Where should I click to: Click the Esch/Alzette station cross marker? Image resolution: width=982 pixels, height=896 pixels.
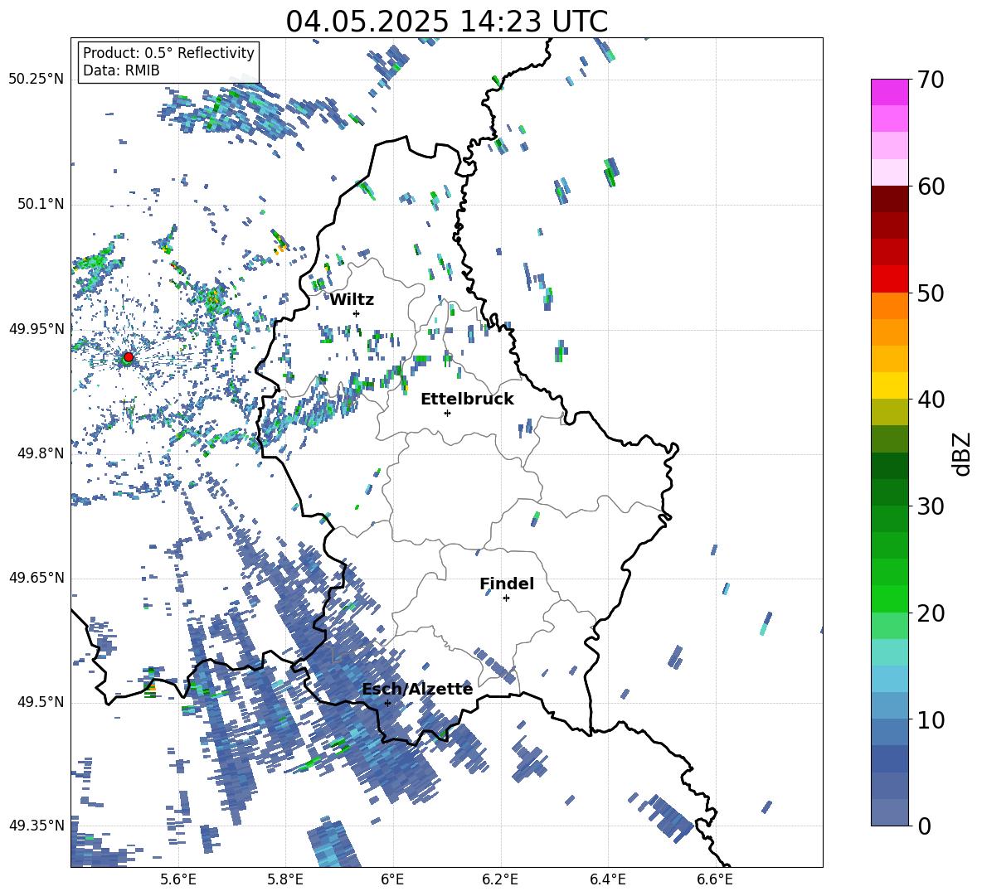387,703
